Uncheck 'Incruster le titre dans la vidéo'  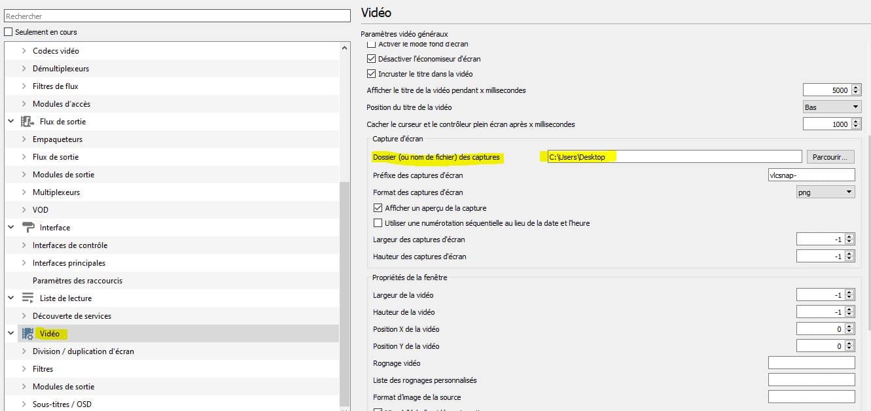pos(372,74)
